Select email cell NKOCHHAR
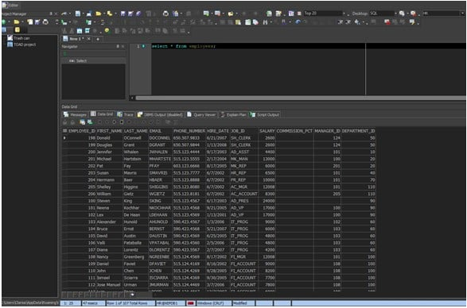This screenshot has height=308, width=467. pos(160,208)
